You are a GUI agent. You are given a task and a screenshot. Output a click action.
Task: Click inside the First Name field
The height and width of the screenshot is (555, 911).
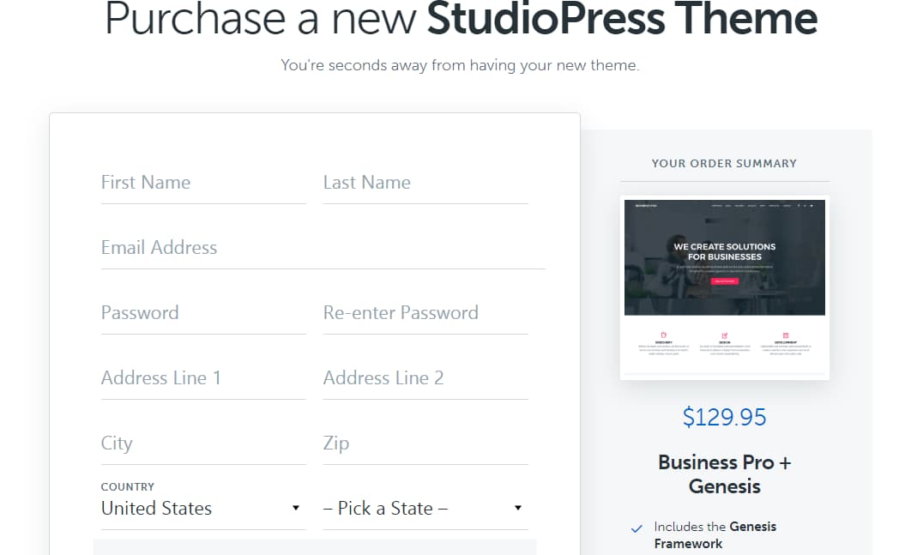(203, 182)
